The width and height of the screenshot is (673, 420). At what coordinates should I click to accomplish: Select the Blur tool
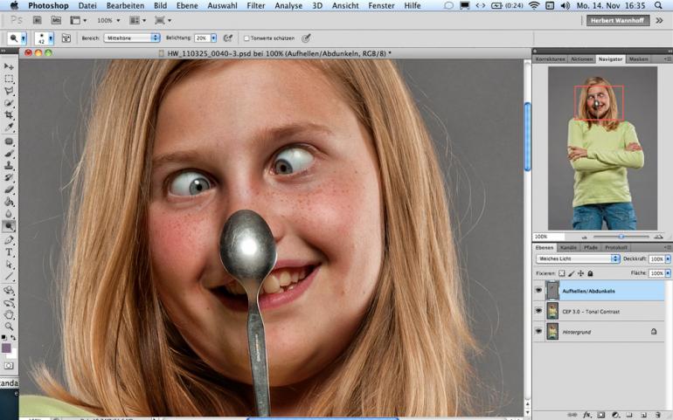click(x=9, y=214)
